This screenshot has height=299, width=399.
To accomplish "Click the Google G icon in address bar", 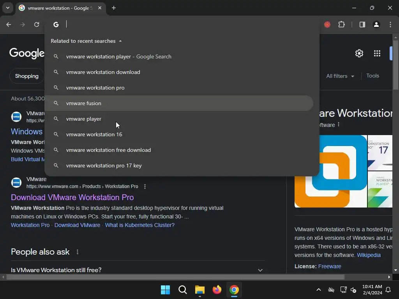I will click(x=56, y=25).
